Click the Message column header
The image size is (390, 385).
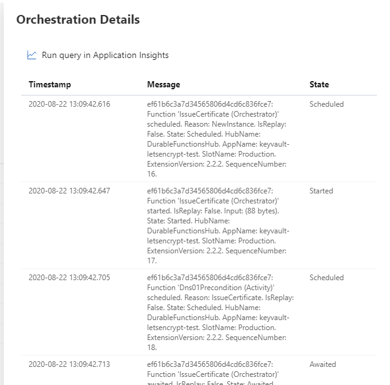pyautogui.click(x=163, y=84)
